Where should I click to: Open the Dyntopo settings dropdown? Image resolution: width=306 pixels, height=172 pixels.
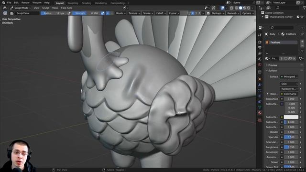(x=218, y=13)
